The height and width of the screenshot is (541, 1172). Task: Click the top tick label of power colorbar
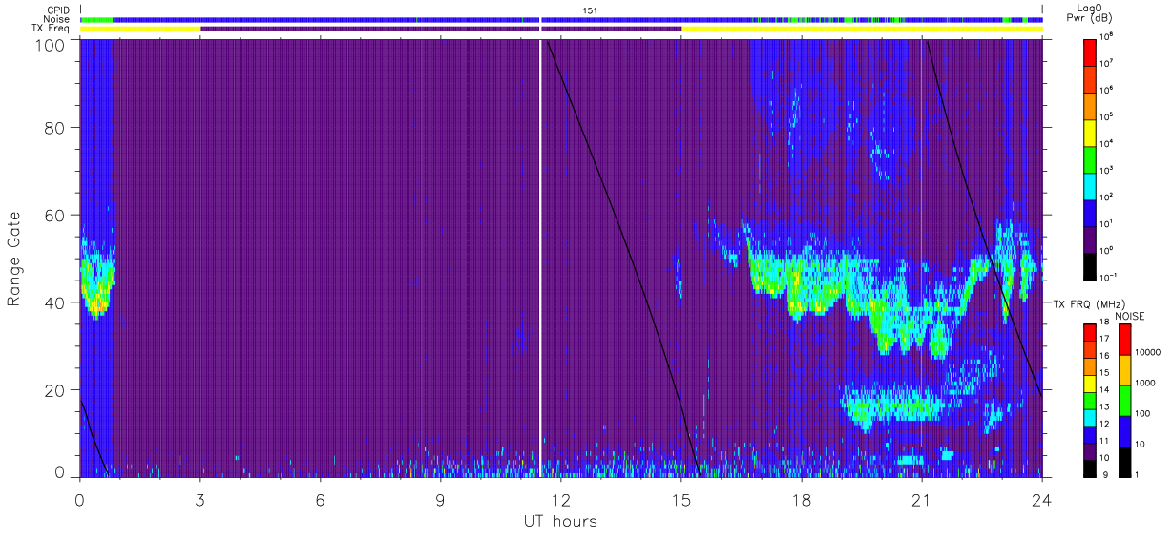[1108, 35]
